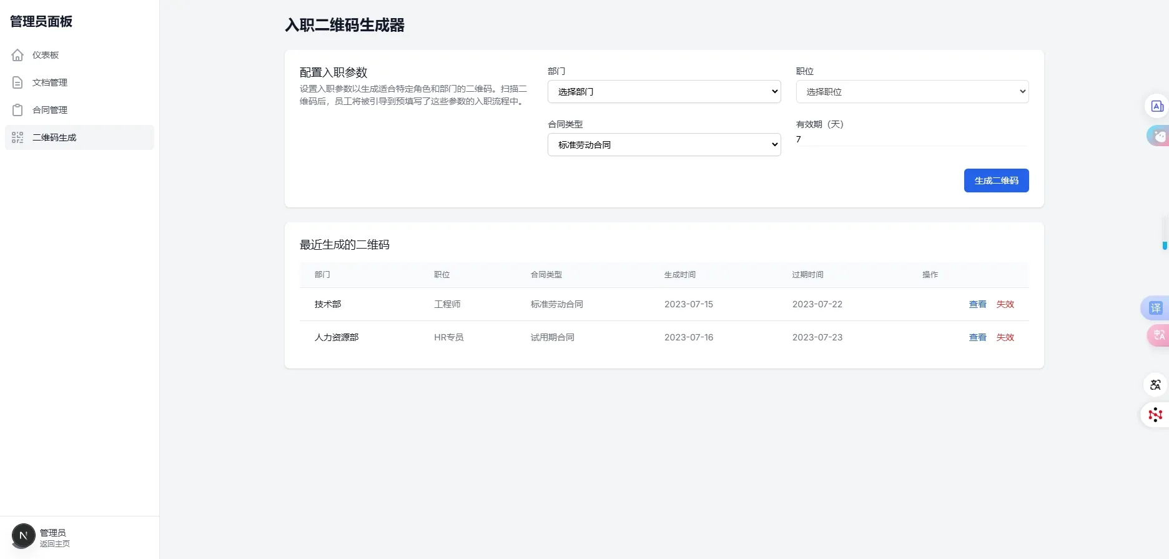Viewport: 1169px width, 559px height.
Task: Open the 选择部门 department dropdown
Action: click(664, 92)
